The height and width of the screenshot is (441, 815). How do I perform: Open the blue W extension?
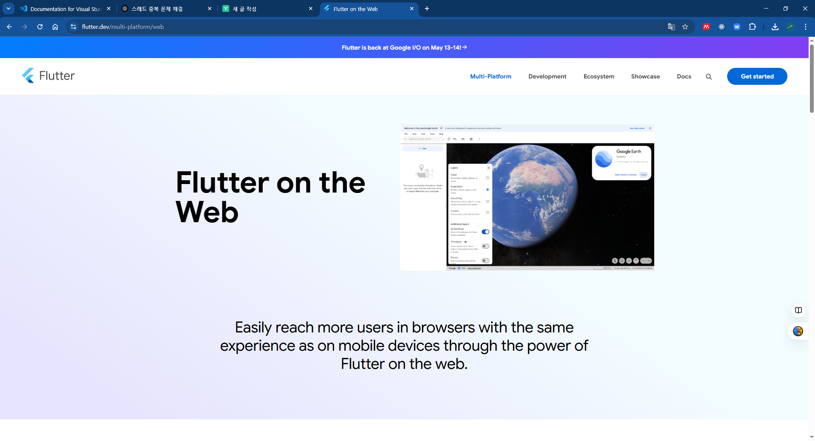point(737,27)
